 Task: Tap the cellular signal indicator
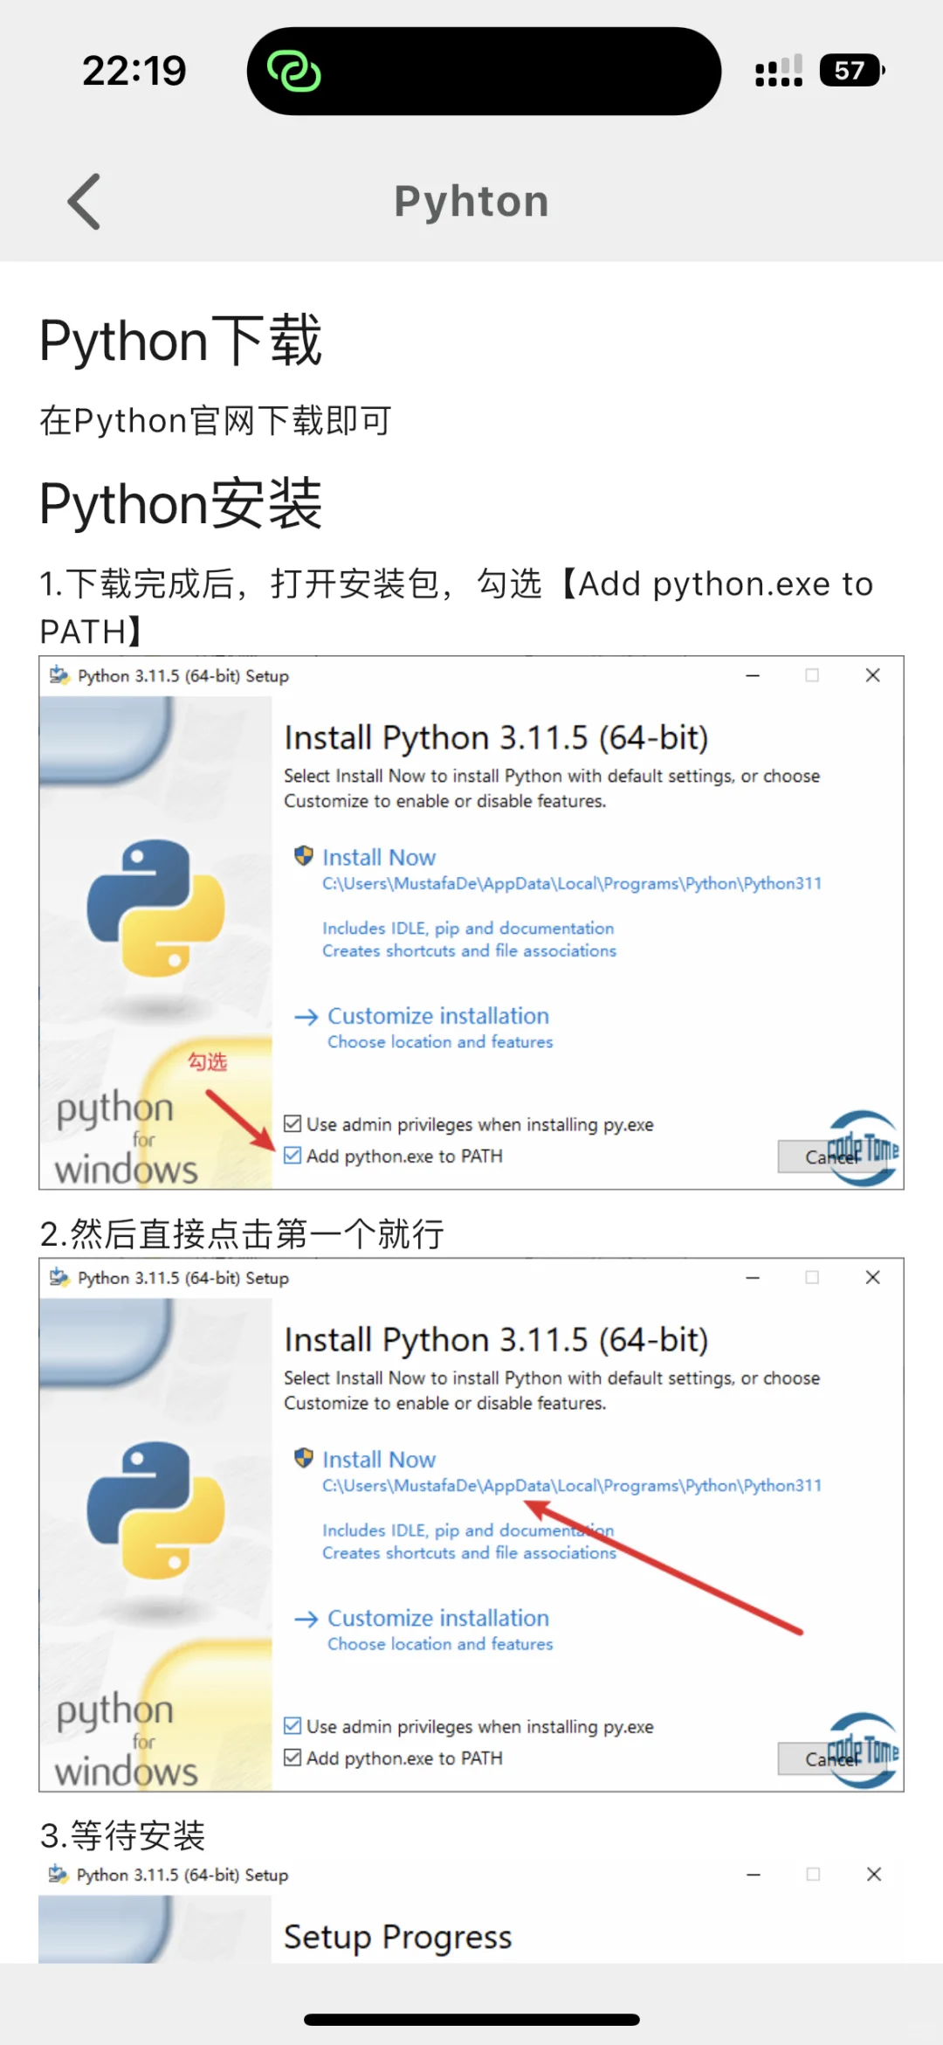point(779,71)
